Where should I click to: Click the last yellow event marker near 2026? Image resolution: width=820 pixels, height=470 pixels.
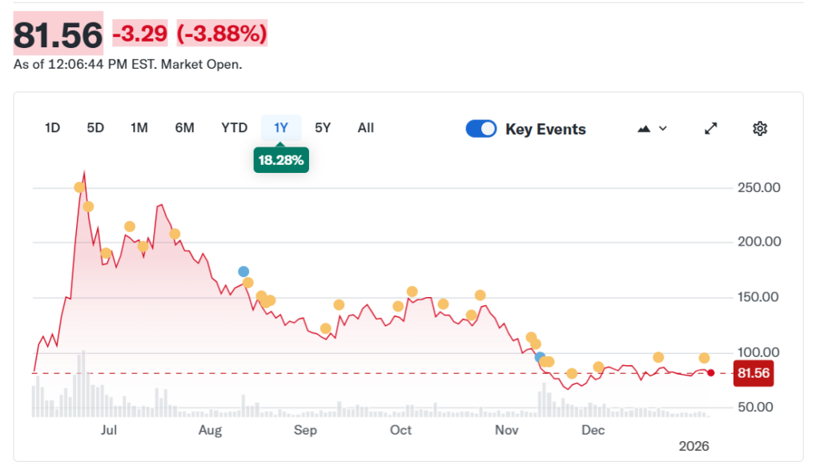704,358
